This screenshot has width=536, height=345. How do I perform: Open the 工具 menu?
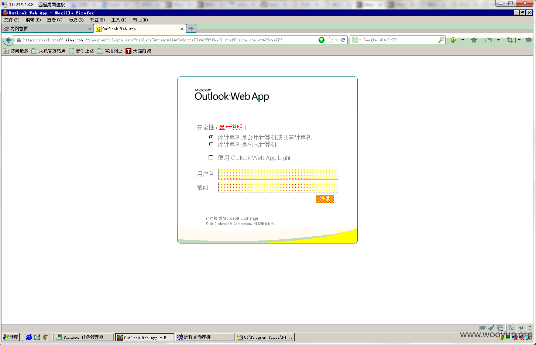click(x=119, y=20)
